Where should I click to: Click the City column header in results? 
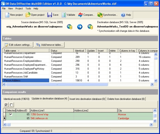(135, 110)
